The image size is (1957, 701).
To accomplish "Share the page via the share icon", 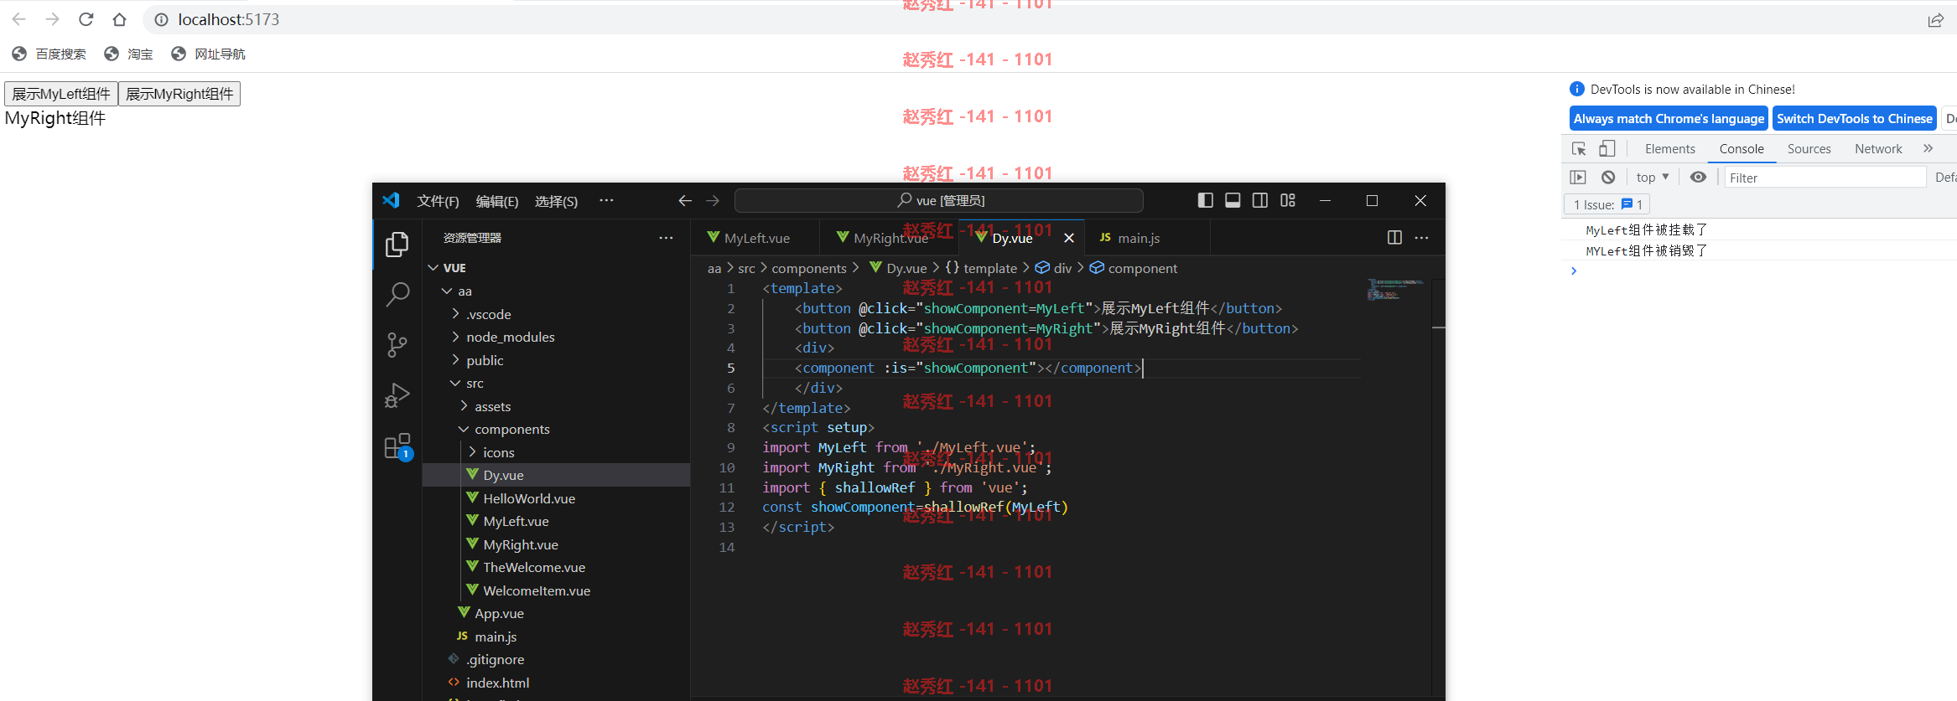I will tap(1935, 20).
